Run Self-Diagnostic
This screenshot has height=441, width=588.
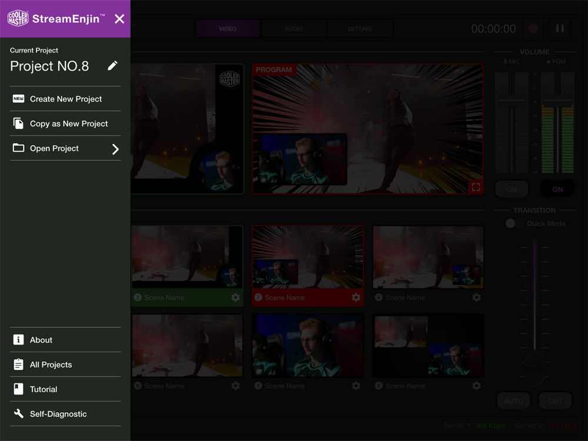pos(65,414)
